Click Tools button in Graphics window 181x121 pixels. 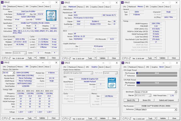click(x=90, y=118)
